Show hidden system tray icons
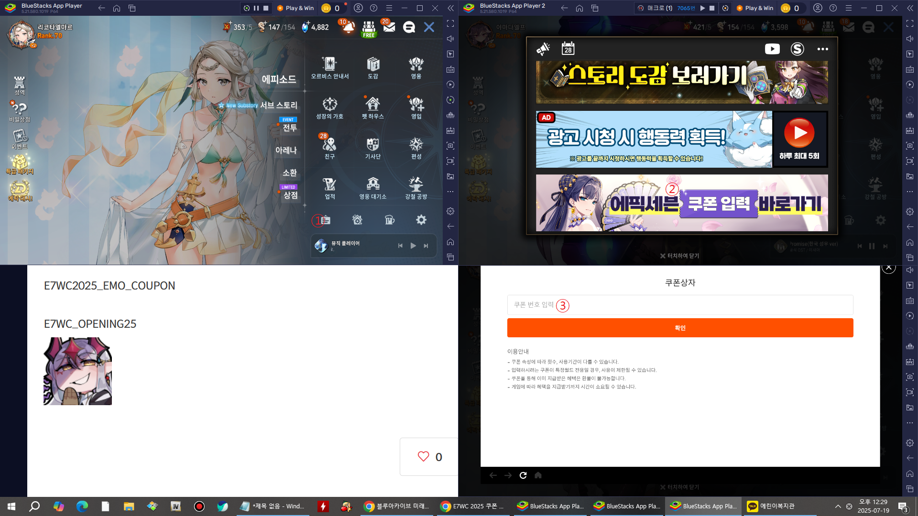The height and width of the screenshot is (516, 918). pyautogui.click(x=838, y=506)
